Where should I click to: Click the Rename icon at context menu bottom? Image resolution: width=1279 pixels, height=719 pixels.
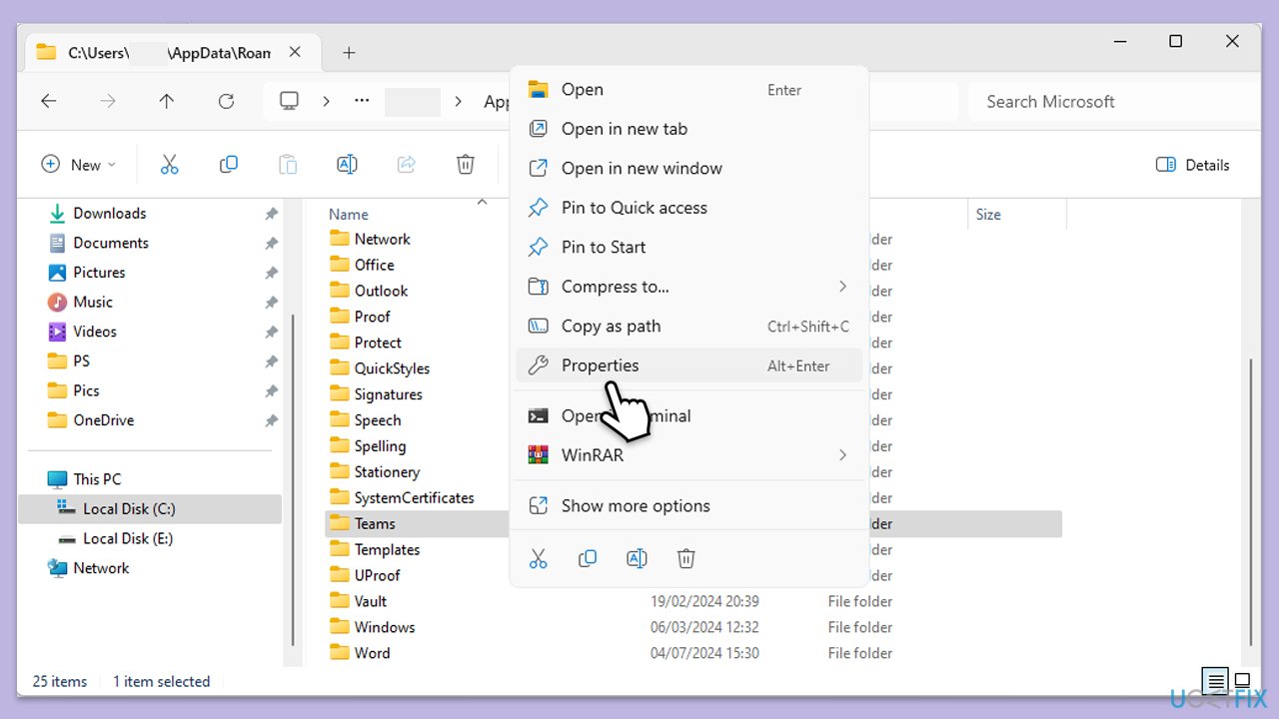point(637,559)
